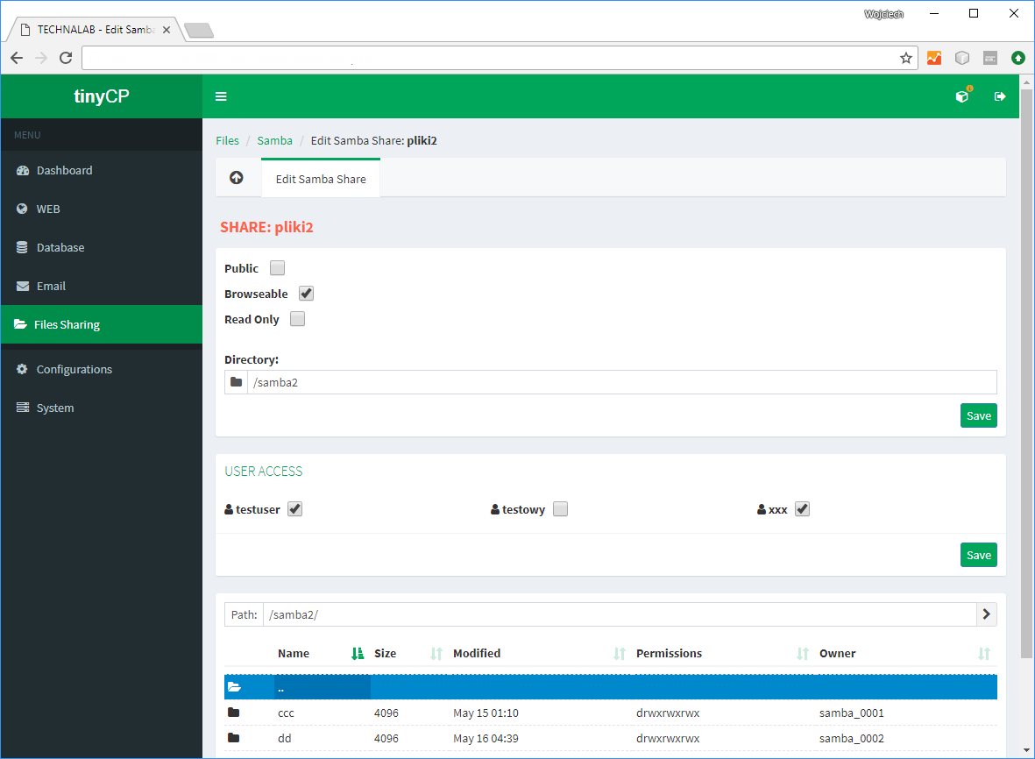
Task: Click the gray card extension icon
Action: 990,58
